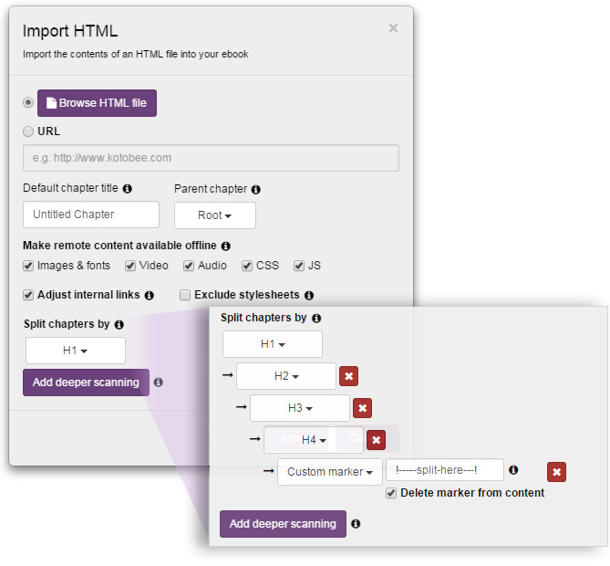The width and height of the screenshot is (610, 566).
Task: Expand the Custom marker dropdown
Action: click(329, 472)
